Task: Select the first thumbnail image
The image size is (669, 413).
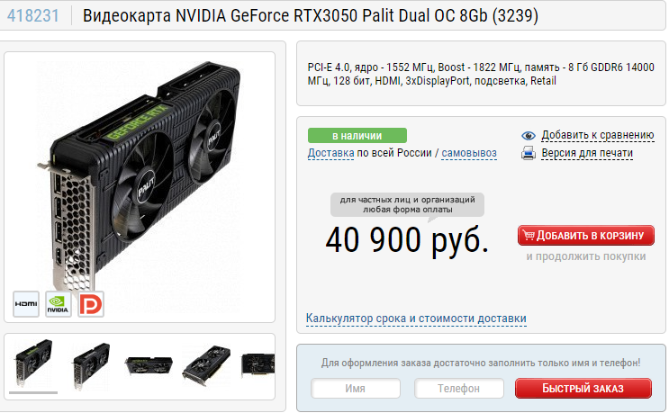Action: 33,363
